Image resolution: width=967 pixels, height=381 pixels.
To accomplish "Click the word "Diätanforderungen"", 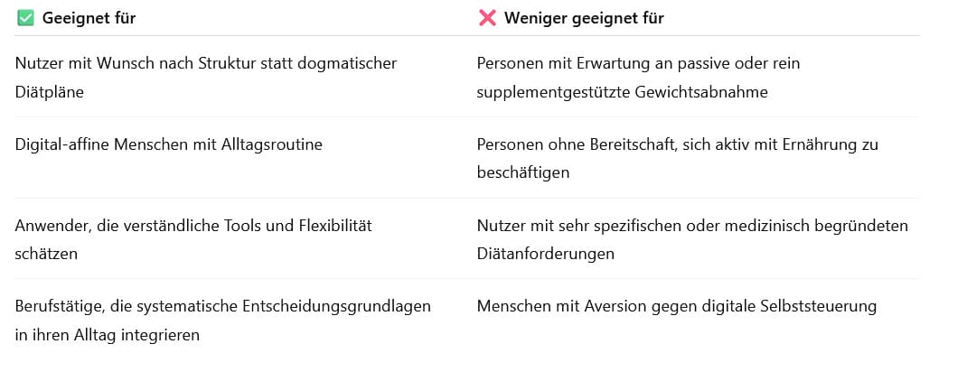I will 546,254.
